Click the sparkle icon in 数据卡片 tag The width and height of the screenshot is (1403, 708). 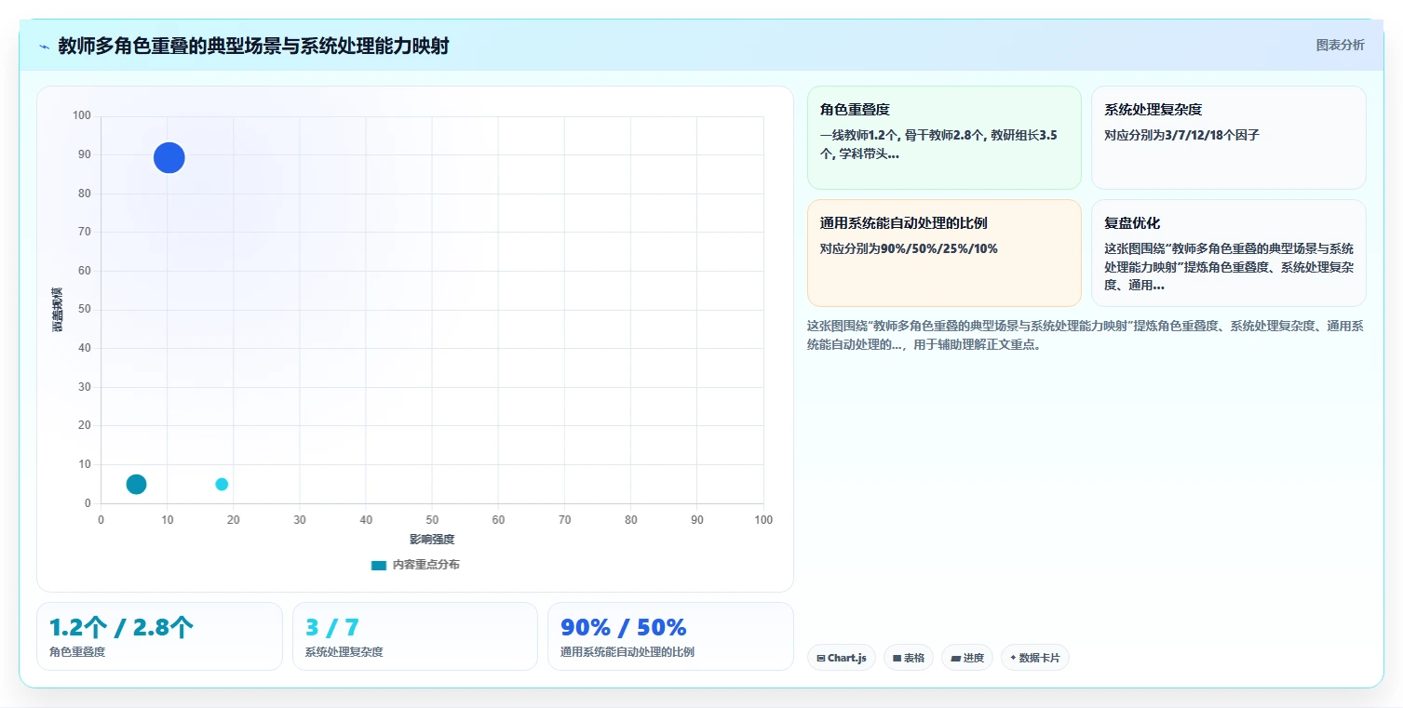tap(1013, 658)
